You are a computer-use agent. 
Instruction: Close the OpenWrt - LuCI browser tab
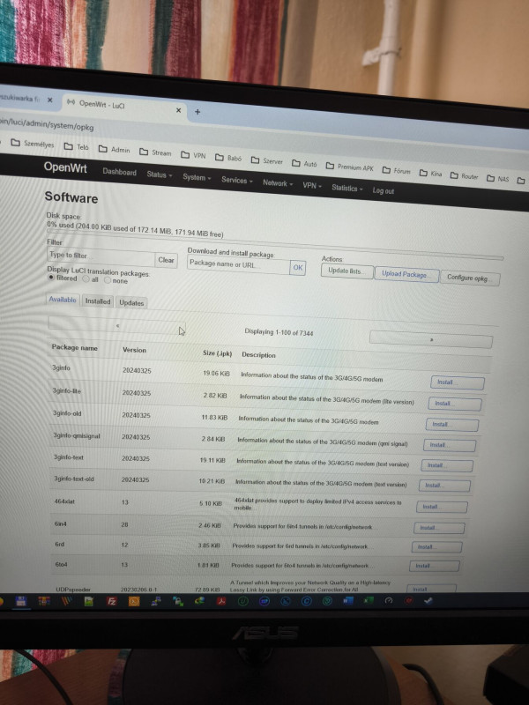coord(179,110)
